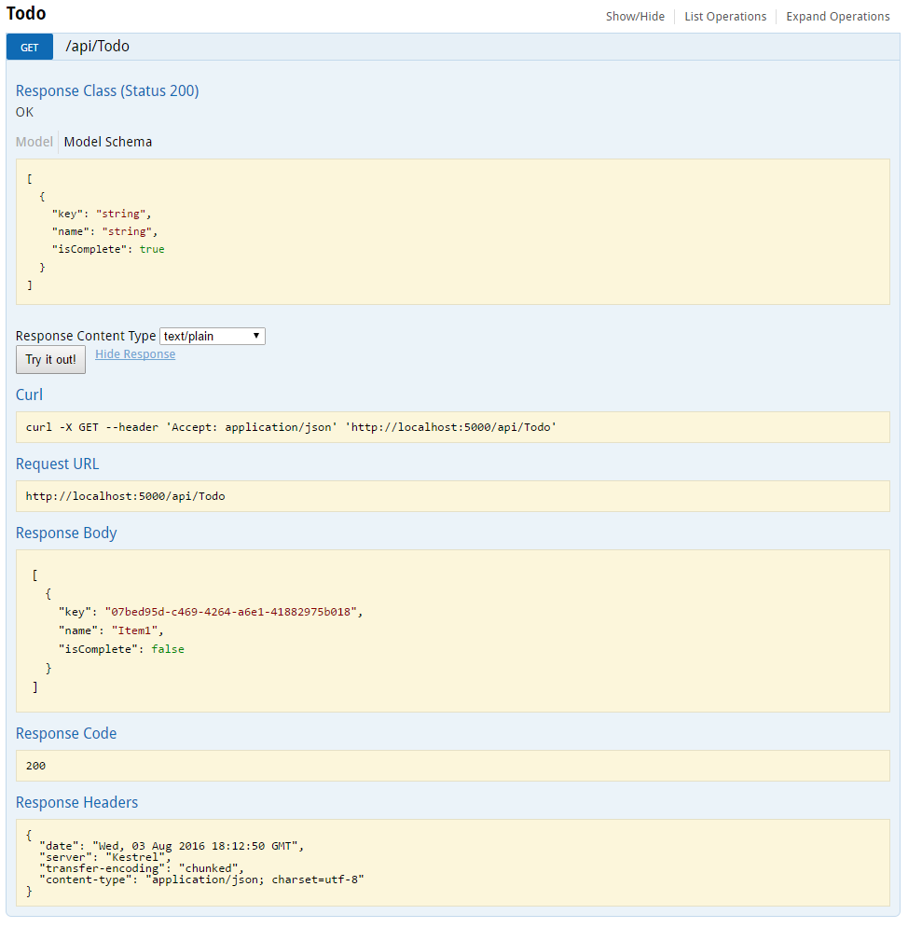Collapse operations via Show/Hide link
The height and width of the screenshot is (928, 908).
(635, 16)
